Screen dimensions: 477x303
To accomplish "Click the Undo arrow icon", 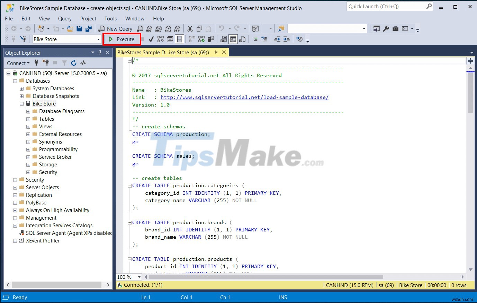I will pyautogui.click(x=221, y=28).
